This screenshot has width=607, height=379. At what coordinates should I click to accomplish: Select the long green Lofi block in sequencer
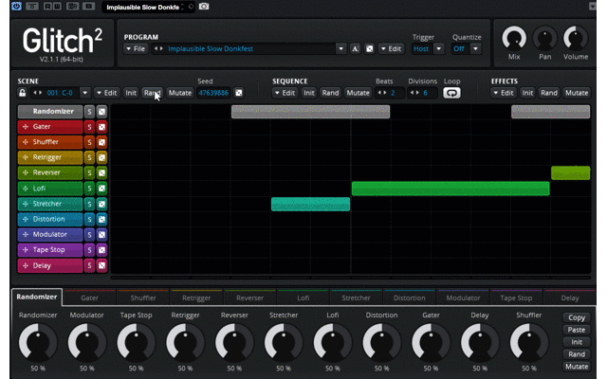click(451, 189)
